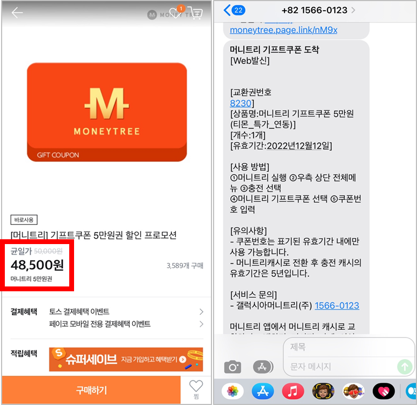Tap the 3,589개 구매 count
The width and height of the screenshot is (417, 405).
pos(185,266)
